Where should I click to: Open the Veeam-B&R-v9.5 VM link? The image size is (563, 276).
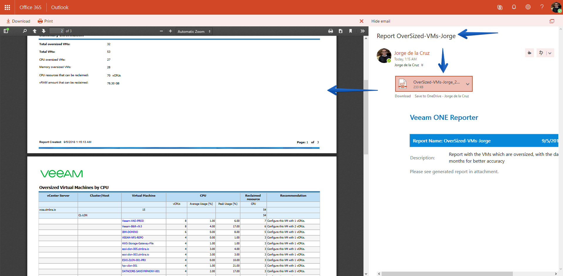132,226
